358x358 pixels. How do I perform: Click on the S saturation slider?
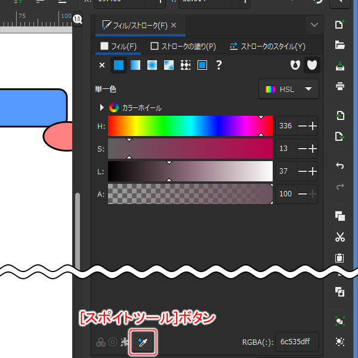[x=190, y=149]
